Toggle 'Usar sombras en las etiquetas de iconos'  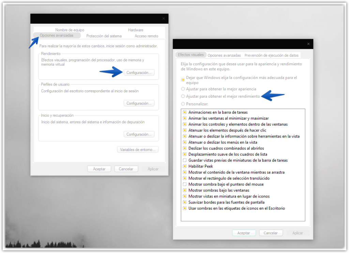(x=185, y=208)
